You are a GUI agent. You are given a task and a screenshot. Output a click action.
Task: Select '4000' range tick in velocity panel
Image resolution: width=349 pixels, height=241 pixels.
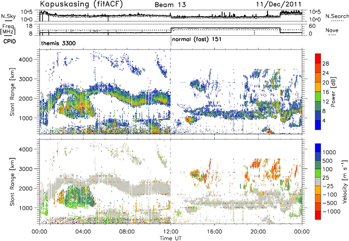[25, 149]
